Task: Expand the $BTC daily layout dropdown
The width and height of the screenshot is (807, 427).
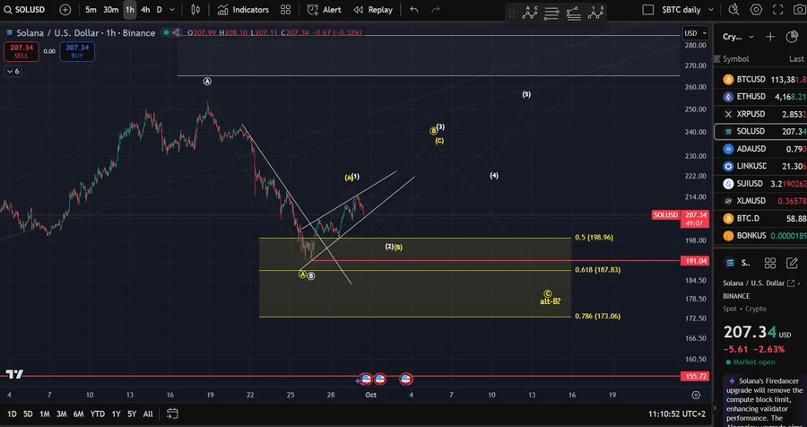Action: coord(711,10)
